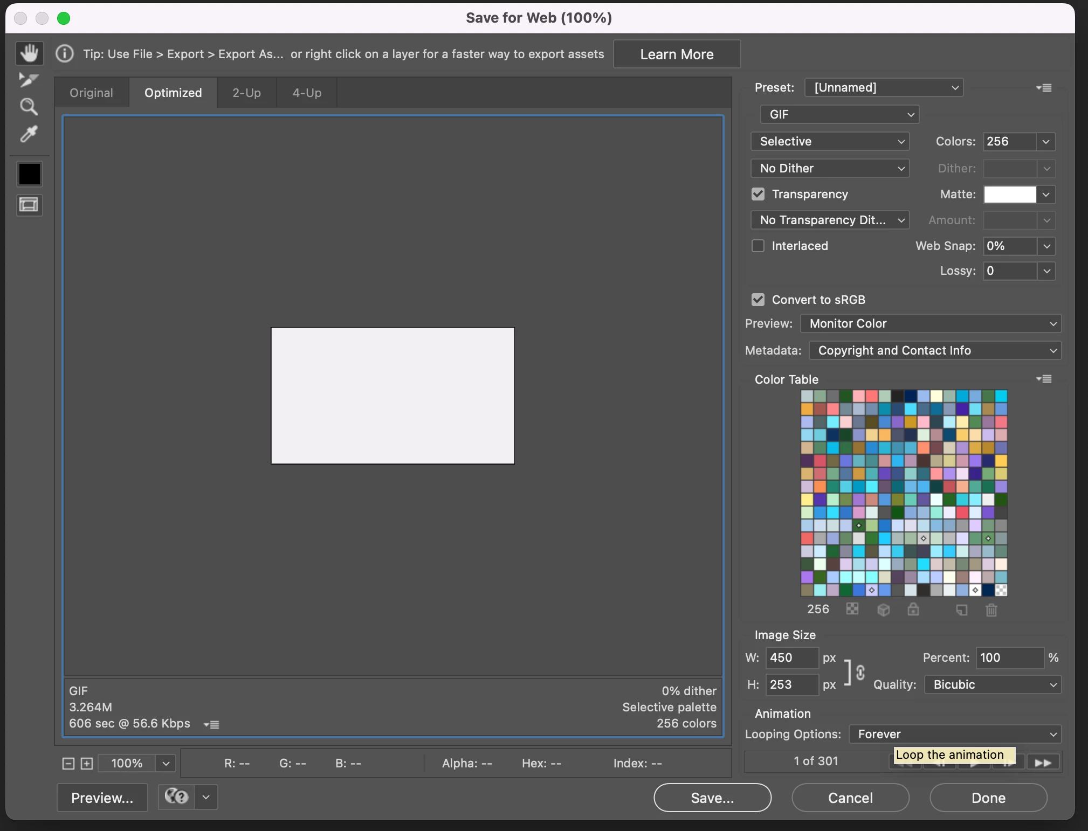Open the Looping Options Forever dropdown
The width and height of the screenshot is (1088, 831).
click(x=955, y=734)
